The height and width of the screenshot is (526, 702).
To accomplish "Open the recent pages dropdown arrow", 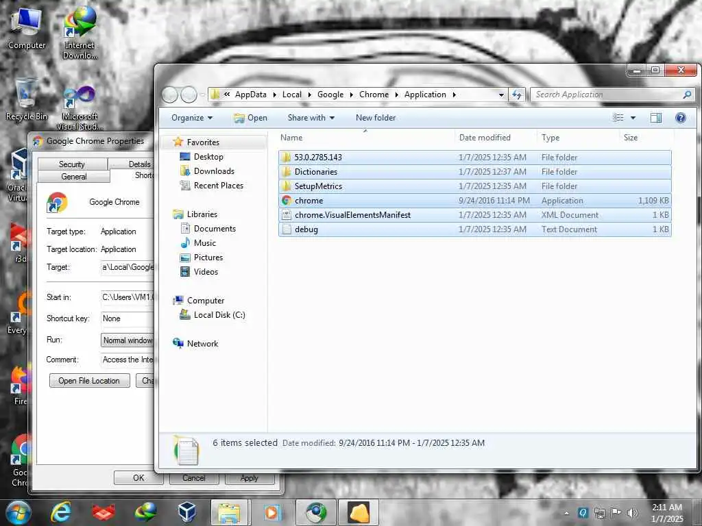I will (x=202, y=95).
